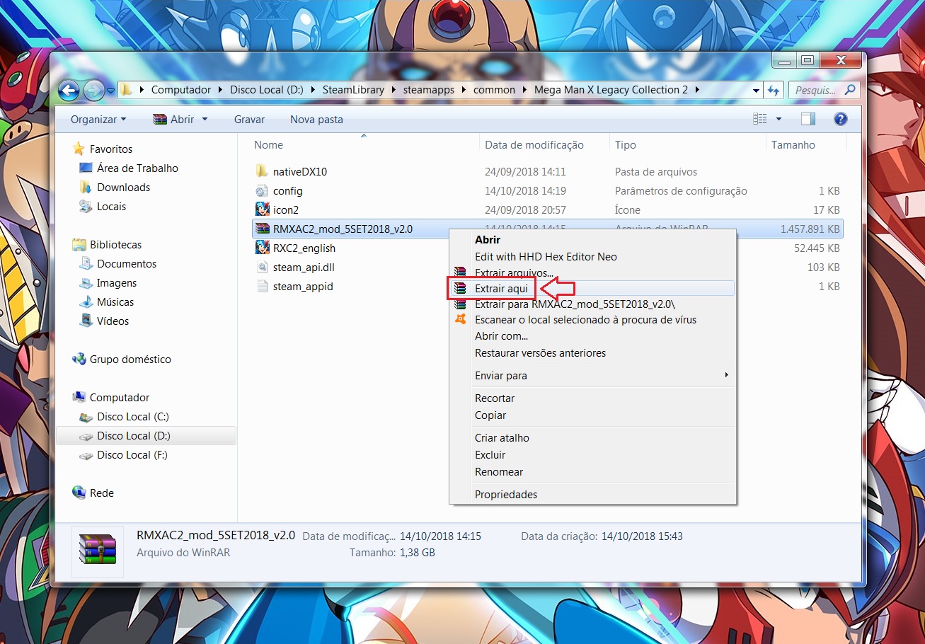Viewport: 925px width, 644px height.
Task: Click the search magnifier icon
Action: tap(850, 90)
